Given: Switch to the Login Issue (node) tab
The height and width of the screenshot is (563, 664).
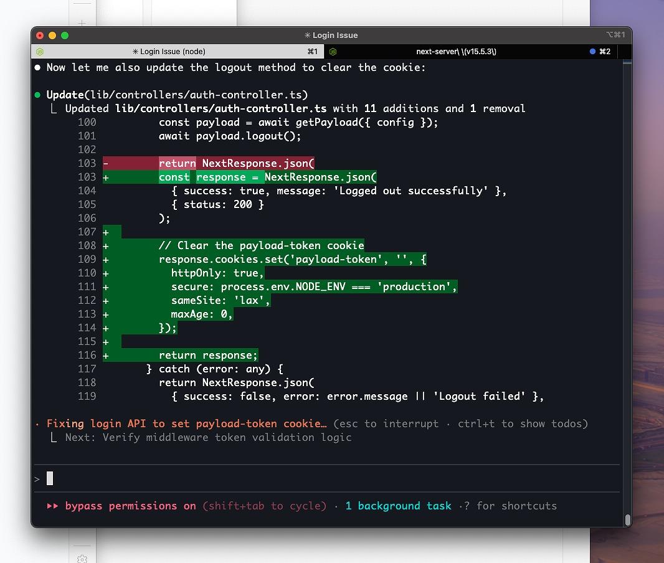Looking at the screenshot, I should [x=169, y=52].
